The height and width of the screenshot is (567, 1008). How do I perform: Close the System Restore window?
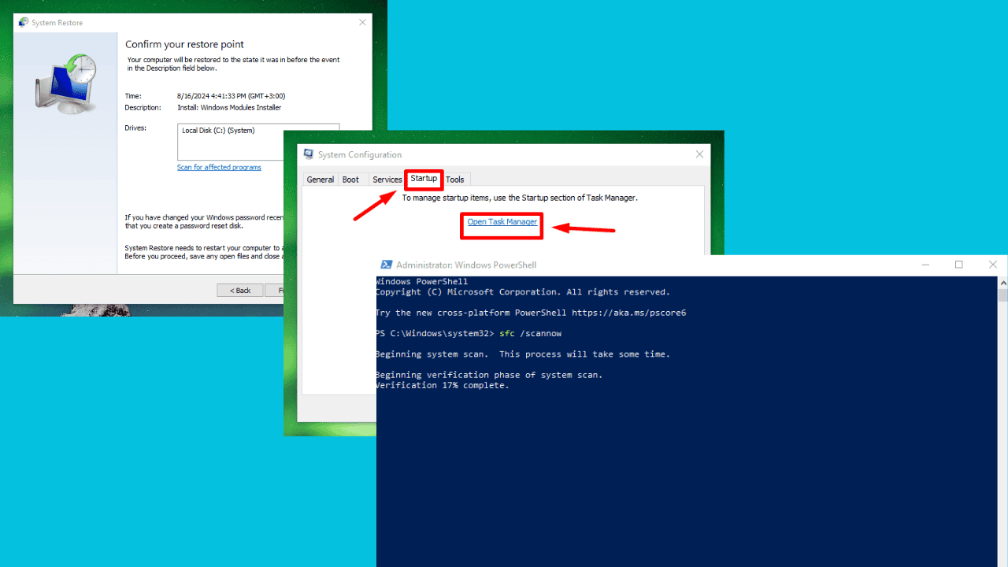coord(362,23)
